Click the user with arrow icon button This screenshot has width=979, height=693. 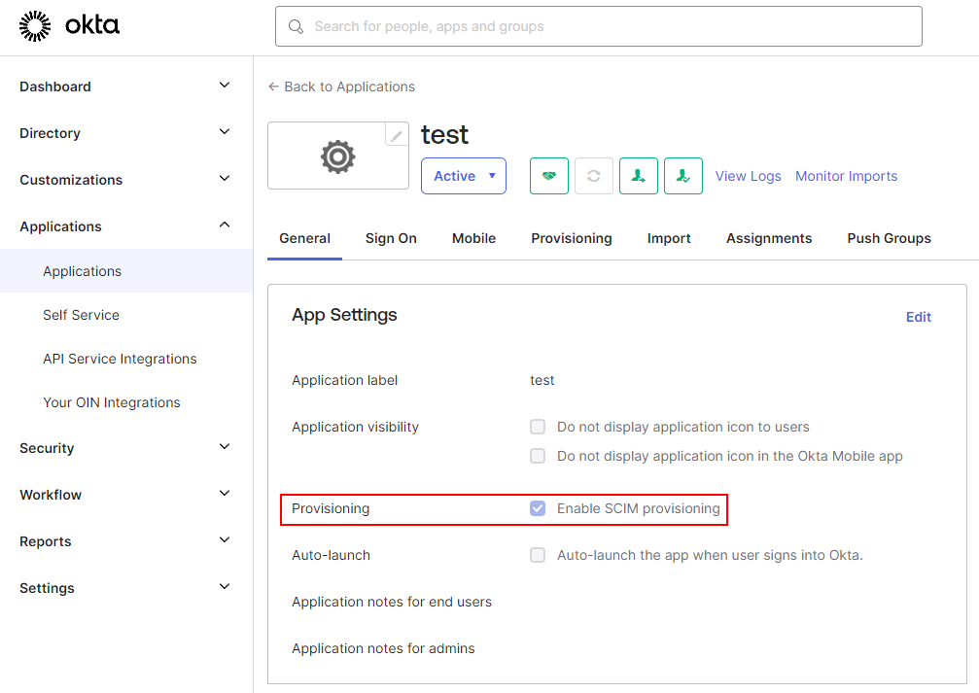pos(639,176)
